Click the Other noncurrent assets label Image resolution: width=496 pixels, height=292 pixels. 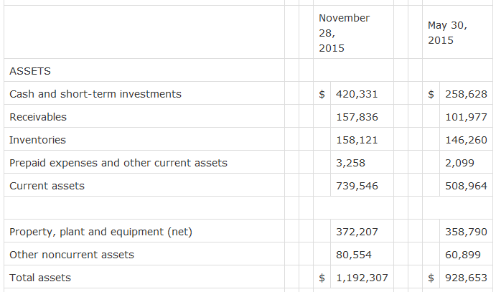tap(72, 255)
